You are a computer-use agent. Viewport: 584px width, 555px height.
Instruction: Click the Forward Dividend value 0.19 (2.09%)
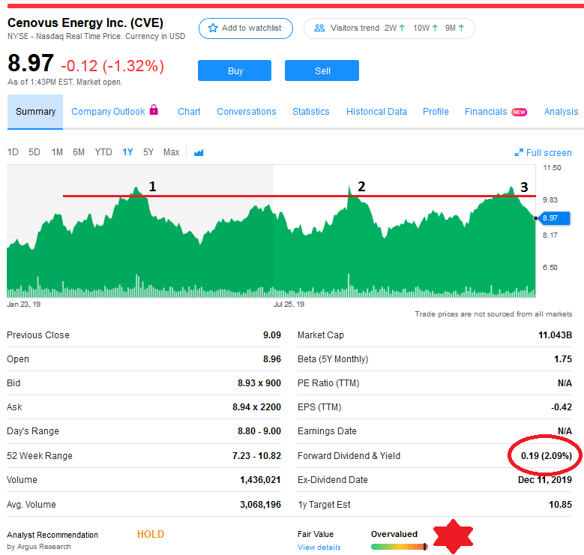tap(546, 456)
